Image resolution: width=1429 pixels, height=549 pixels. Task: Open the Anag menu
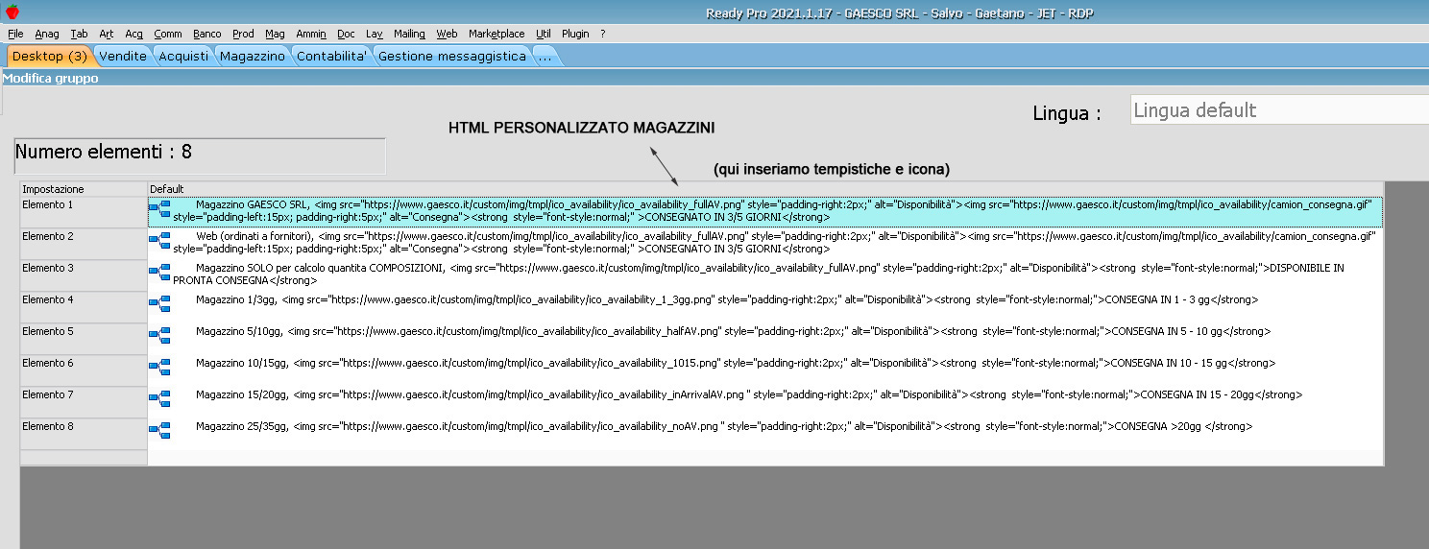[46, 34]
